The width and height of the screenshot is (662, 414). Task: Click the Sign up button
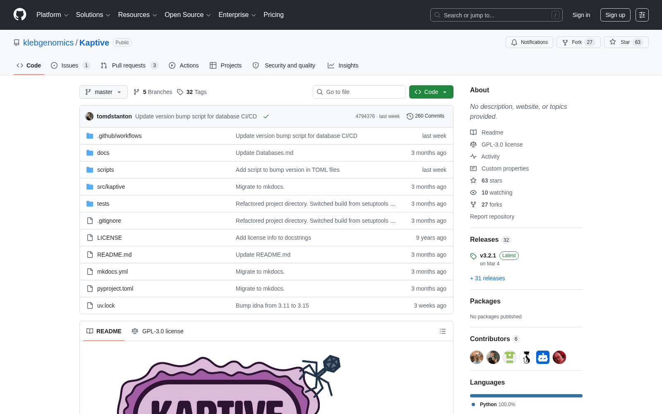[615, 15]
